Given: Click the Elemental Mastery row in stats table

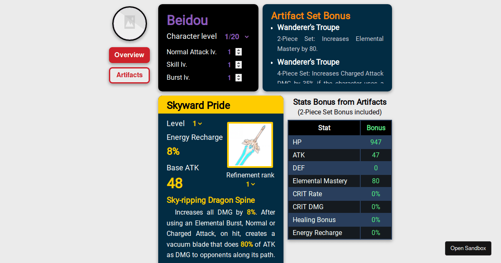Looking at the screenshot, I should coord(339,181).
